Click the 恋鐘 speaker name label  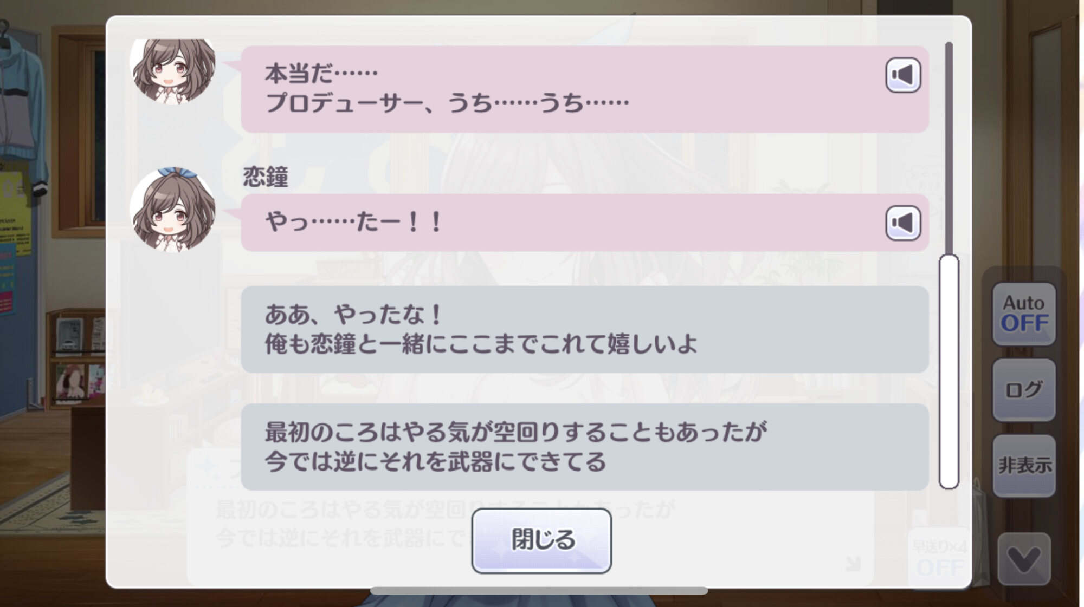[x=266, y=177]
